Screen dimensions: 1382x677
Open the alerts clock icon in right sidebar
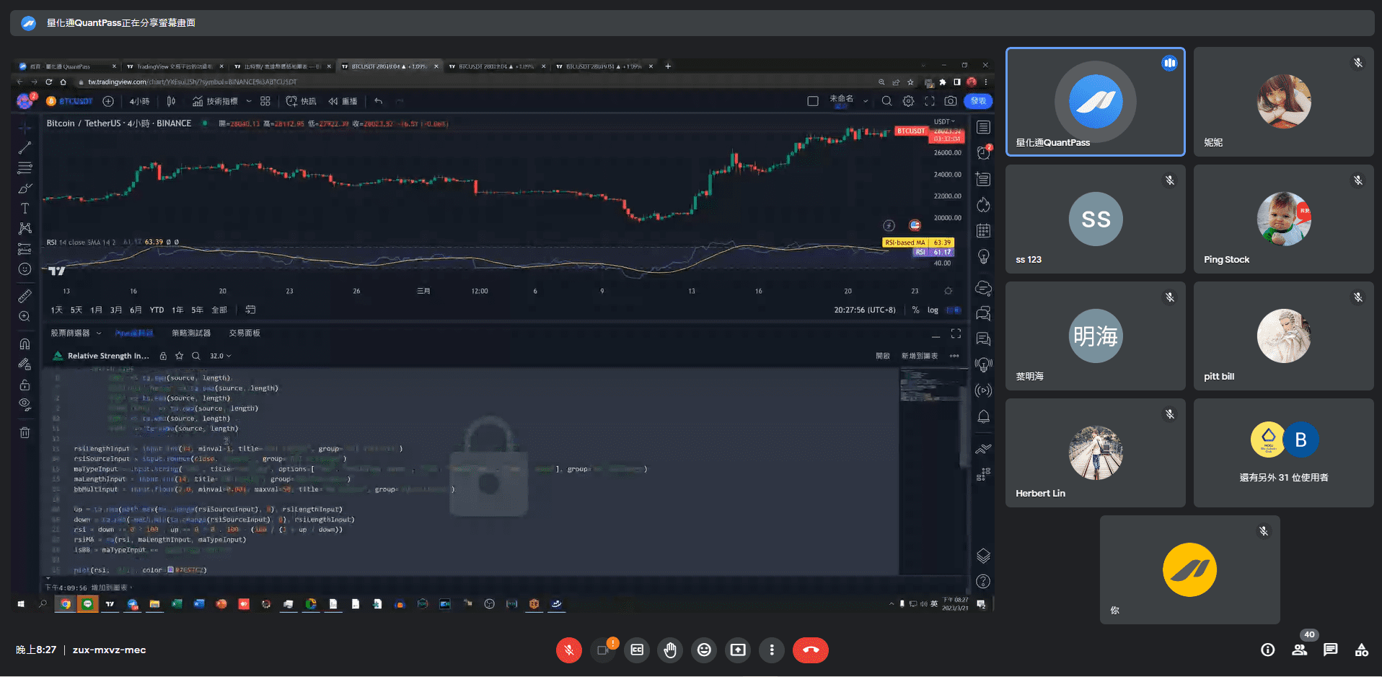[983, 152]
